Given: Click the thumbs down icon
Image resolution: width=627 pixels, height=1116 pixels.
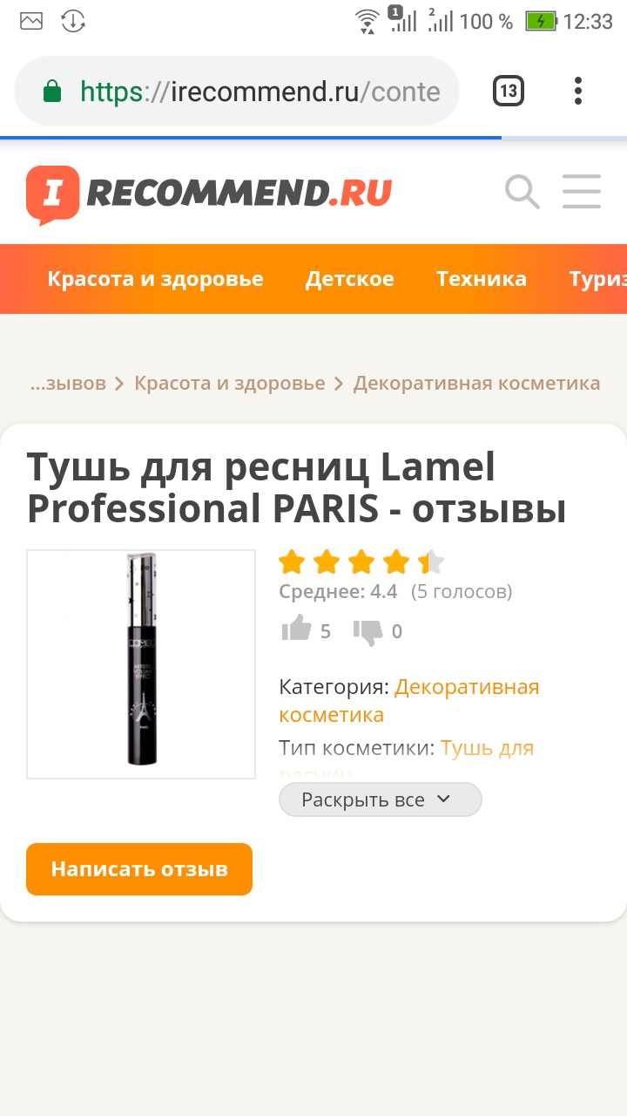Looking at the screenshot, I should (x=368, y=632).
